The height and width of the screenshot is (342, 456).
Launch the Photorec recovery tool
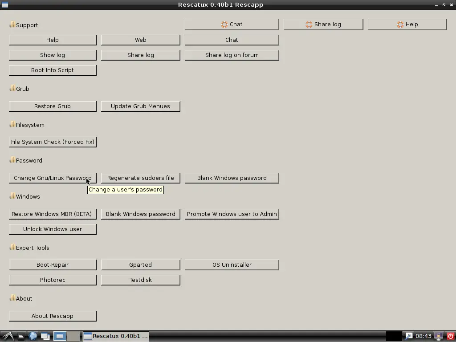53,280
